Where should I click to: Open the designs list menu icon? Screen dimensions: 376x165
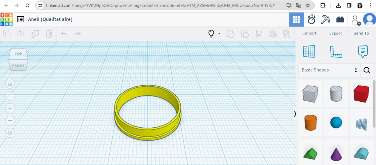(21, 19)
